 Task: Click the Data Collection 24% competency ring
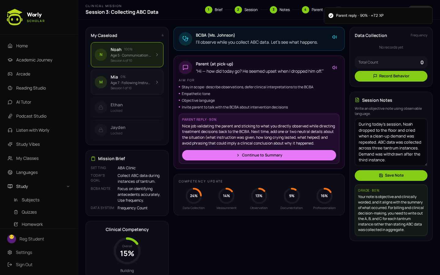[194, 196]
